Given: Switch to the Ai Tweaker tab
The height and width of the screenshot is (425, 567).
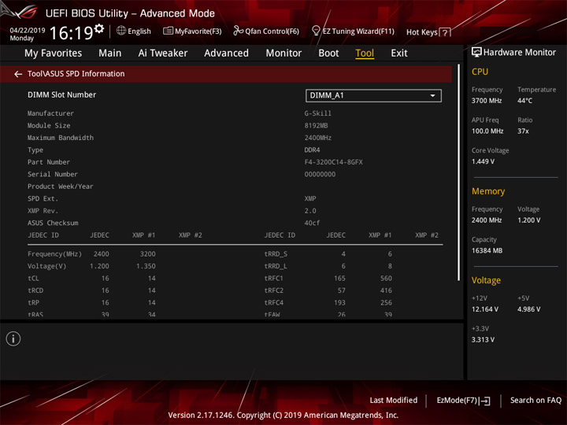Looking at the screenshot, I should pos(163,54).
